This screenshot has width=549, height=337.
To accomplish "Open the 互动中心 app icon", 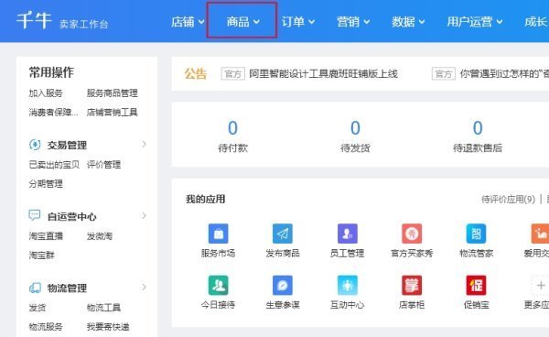I will (348, 285).
